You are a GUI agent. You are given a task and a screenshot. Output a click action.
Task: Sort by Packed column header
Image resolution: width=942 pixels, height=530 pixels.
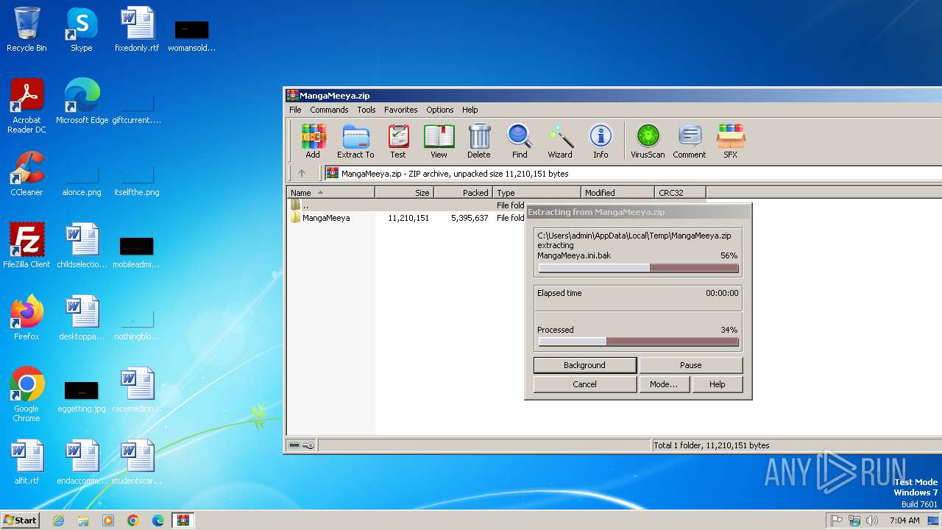tap(464, 193)
